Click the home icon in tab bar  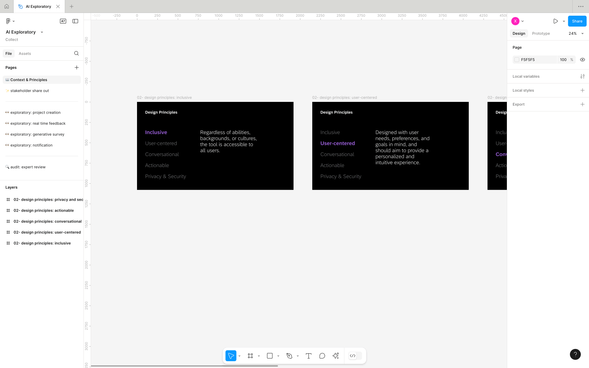[x=6, y=6]
